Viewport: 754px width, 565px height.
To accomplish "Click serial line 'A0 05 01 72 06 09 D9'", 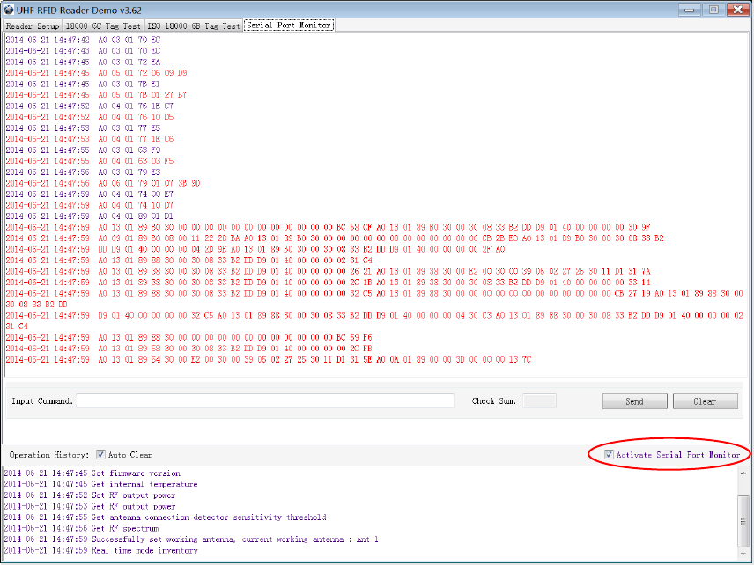I will [96, 73].
